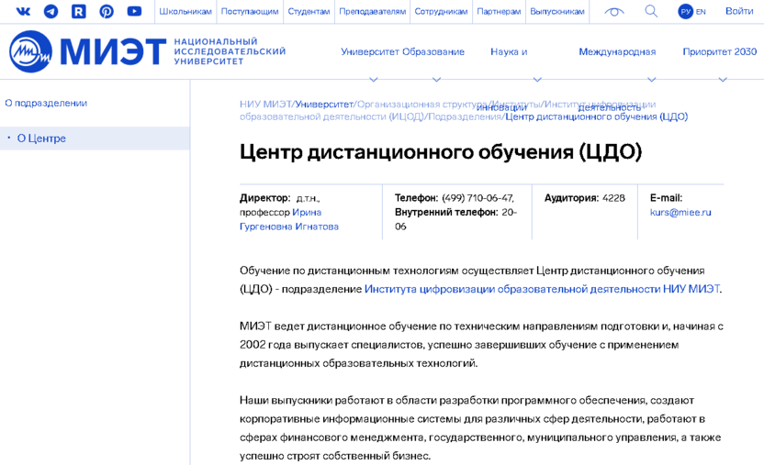Viewport: 764px width, 465px height.
Task: Open Школьникам top menu item
Action: [185, 11]
